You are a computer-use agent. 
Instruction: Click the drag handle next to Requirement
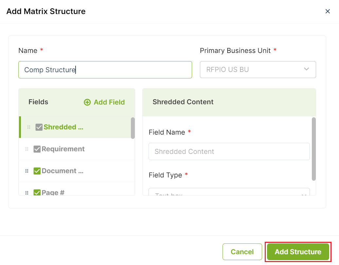pos(27,149)
